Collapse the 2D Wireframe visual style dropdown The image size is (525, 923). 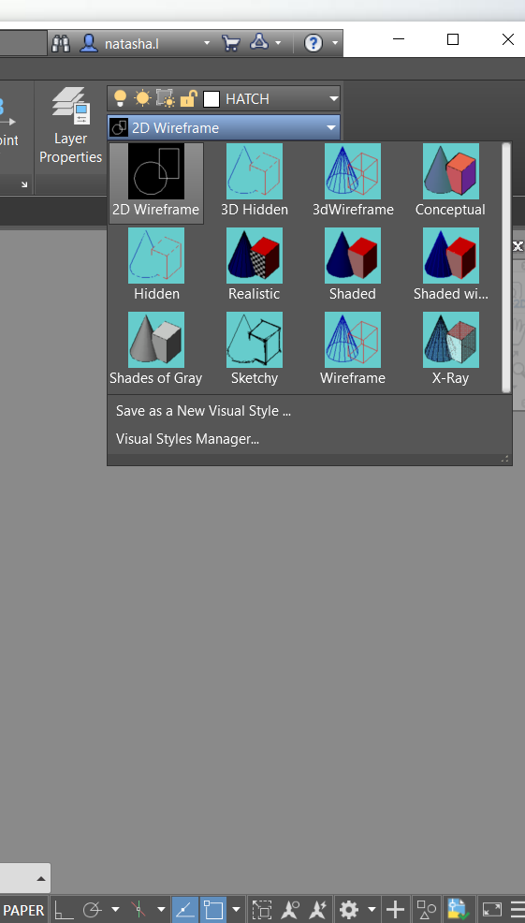click(x=330, y=127)
